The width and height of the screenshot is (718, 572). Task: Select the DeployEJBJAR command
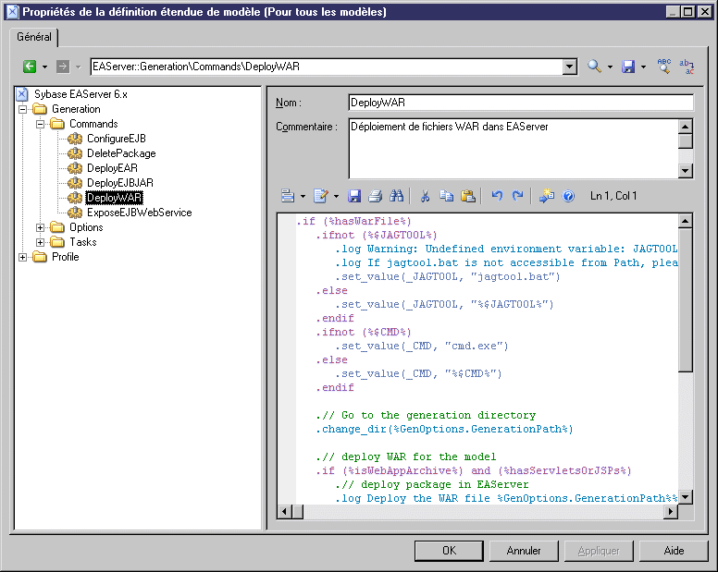tap(120, 183)
